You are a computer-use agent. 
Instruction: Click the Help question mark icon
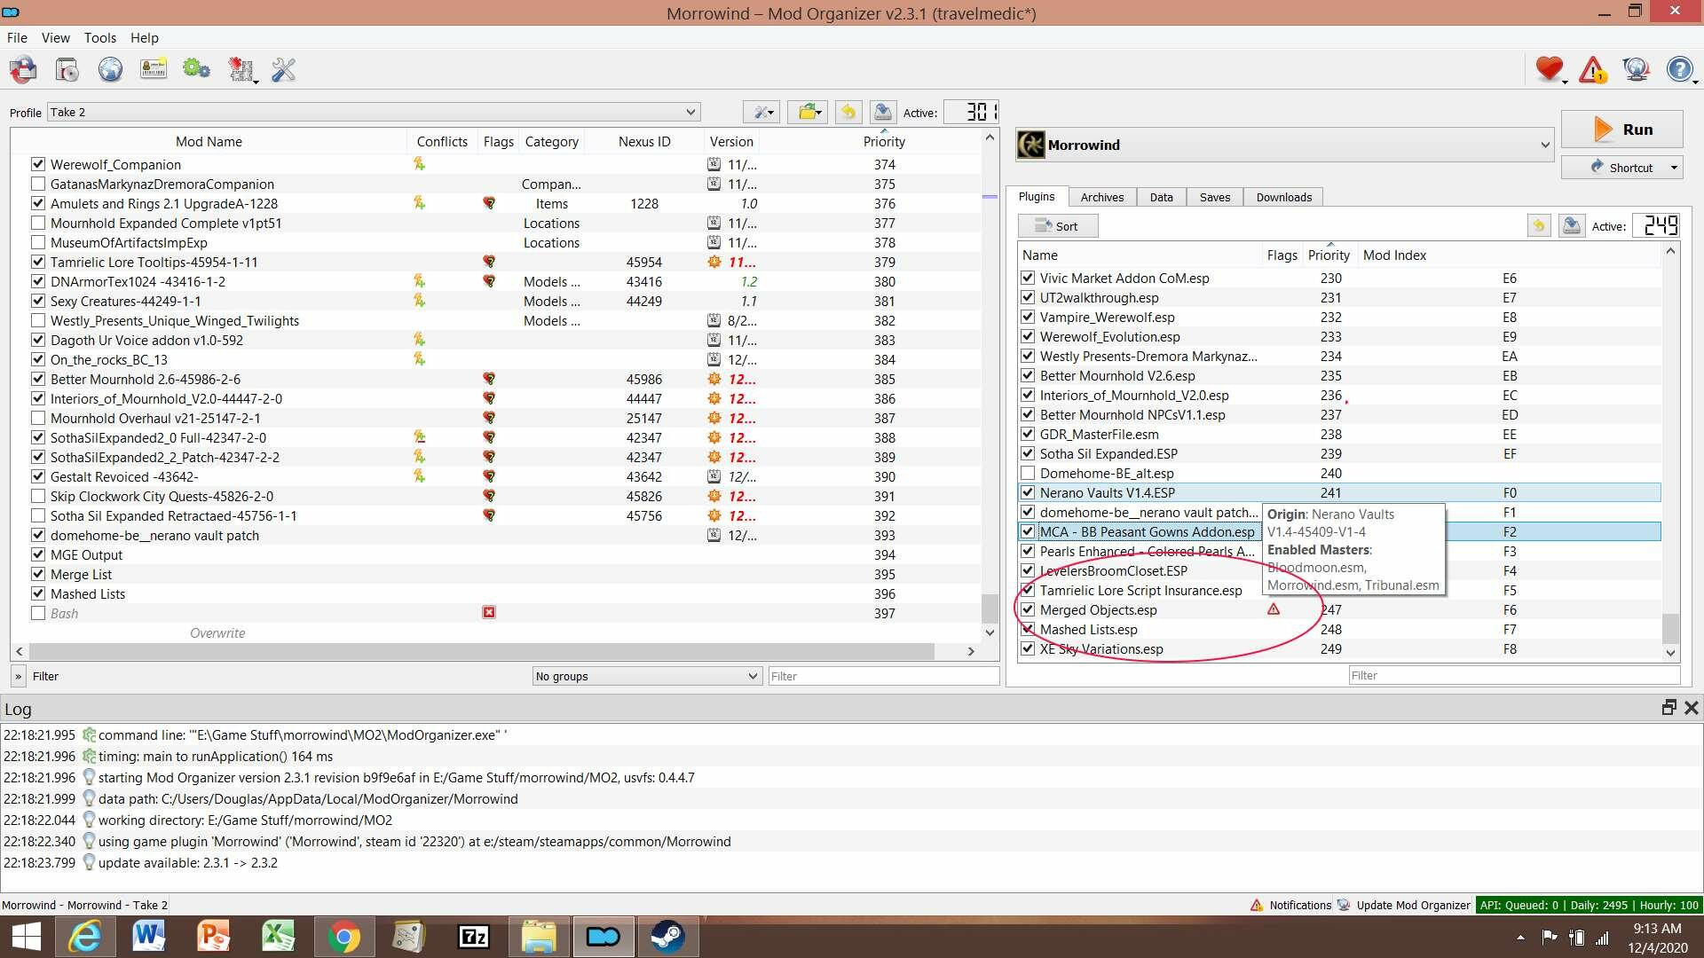(x=1679, y=69)
